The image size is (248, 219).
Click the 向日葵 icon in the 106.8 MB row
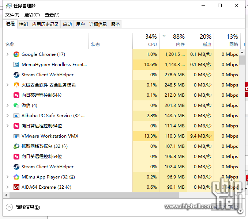tap(16, 157)
